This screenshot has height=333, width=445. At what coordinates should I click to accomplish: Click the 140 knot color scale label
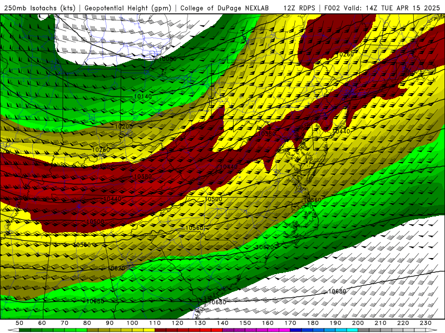tap(222, 323)
